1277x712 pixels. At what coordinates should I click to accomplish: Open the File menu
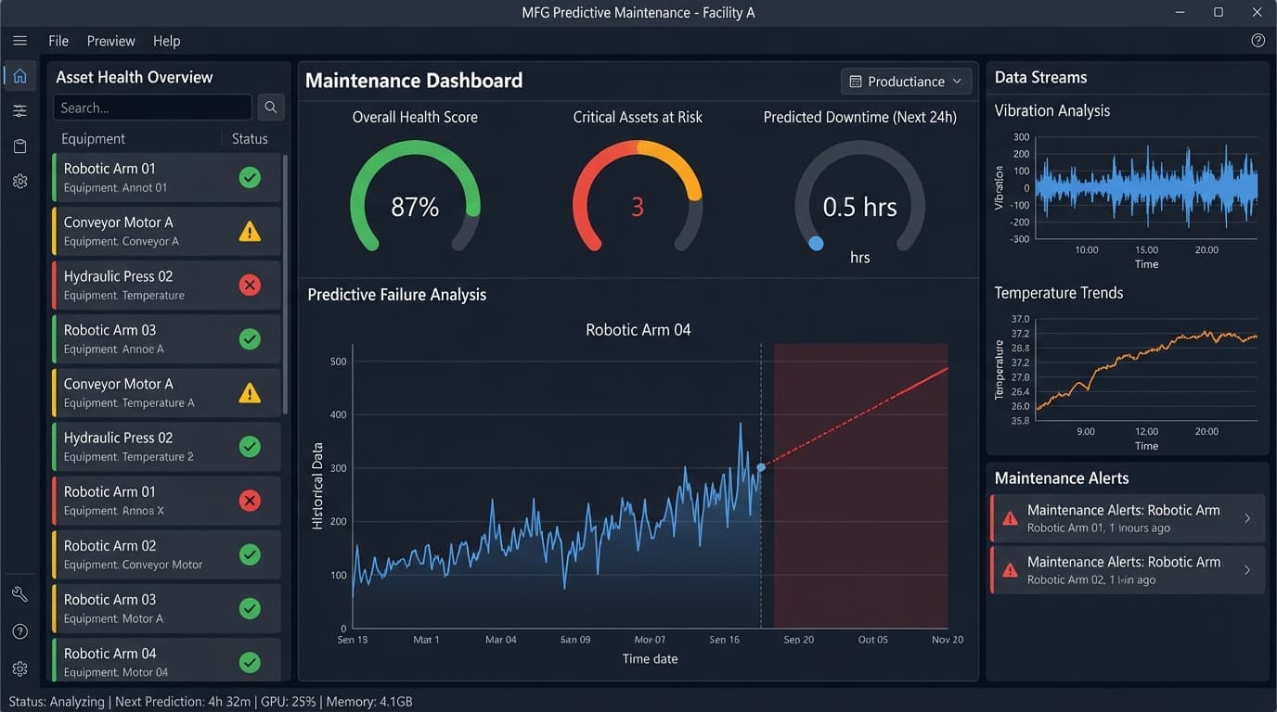[x=58, y=41]
